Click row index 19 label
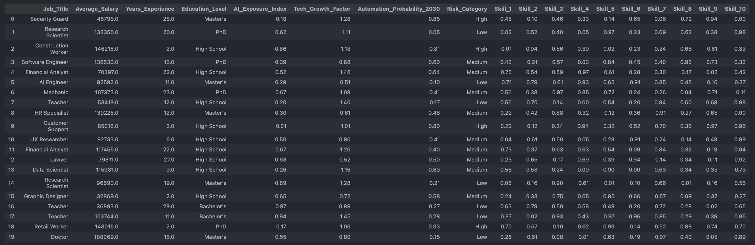This screenshot has width=755, height=245. point(11,237)
